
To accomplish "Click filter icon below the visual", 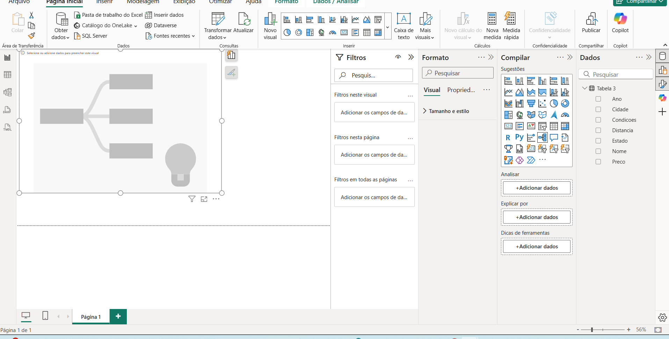I will 192,199.
